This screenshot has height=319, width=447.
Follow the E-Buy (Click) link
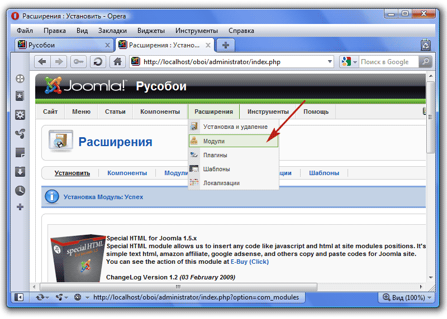(x=250, y=261)
